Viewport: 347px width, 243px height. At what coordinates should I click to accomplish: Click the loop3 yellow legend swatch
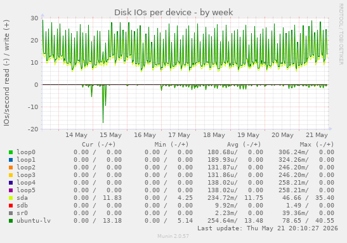click(11, 175)
